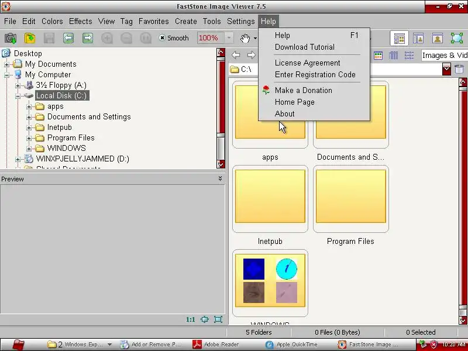Select the hand cursor tool
Image resolution: width=468 pixels, height=351 pixels.
pos(245,38)
